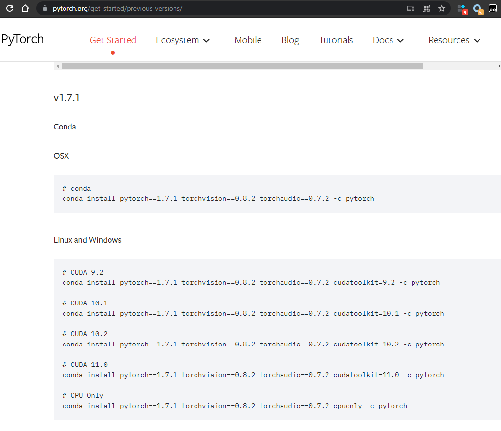Click the tab grouping extension icon
The width and height of the screenshot is (501, 431).
(x=426, y=8)
